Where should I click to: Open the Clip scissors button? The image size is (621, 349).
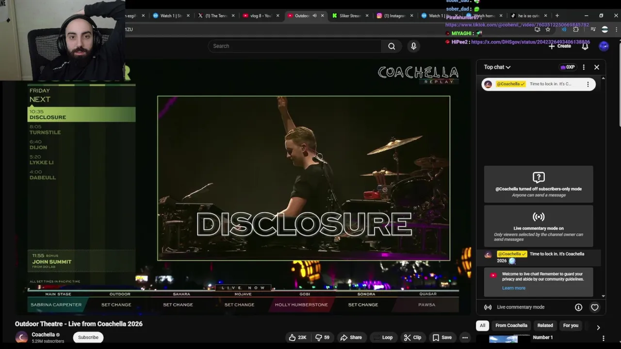point(413,337)
